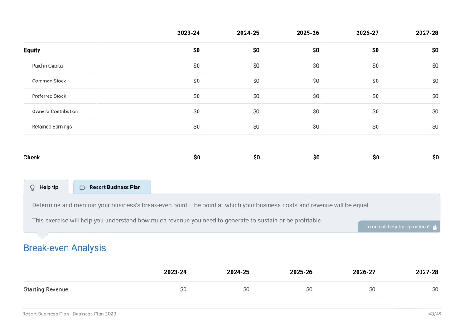Click footer text 'Resort Business Plan | Business Plan 2023'
464x328 pixels.
pos(69,314)
